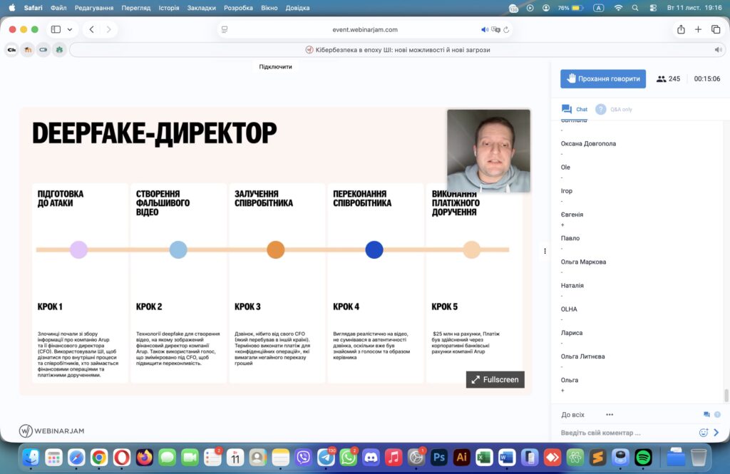Toggle the Safari sidebar
Screen dimensions: 730x474
click(x=56, y=30)
